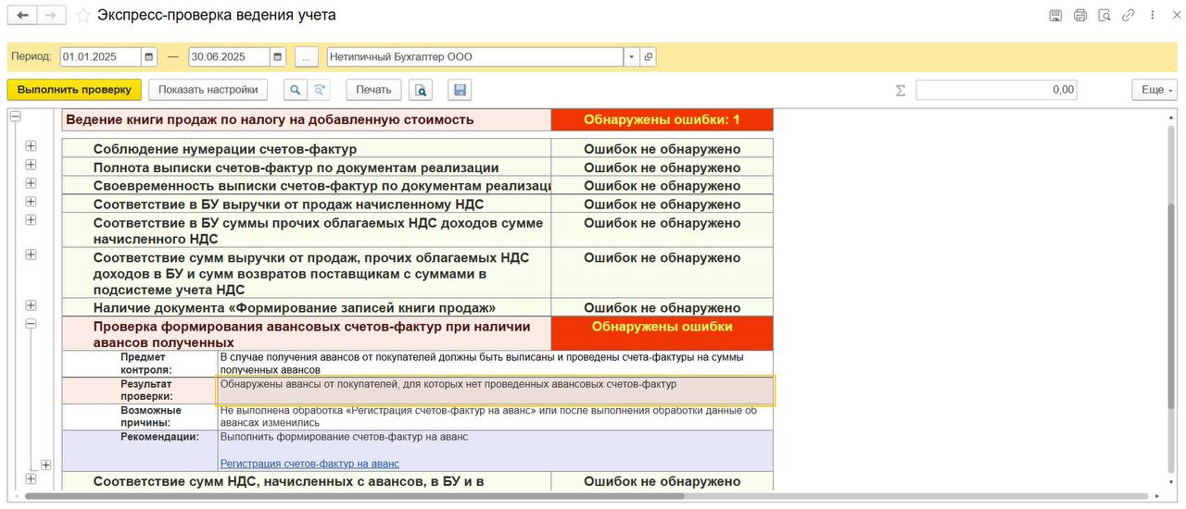Expand the Своевременность выписки счетов-фактур row
The height and width of the screenshot is (509, 1186).
click(x=31, y=183)
